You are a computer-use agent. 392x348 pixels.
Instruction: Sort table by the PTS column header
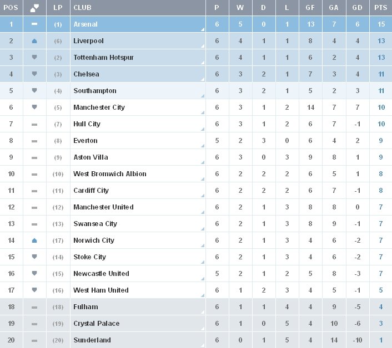381,8
